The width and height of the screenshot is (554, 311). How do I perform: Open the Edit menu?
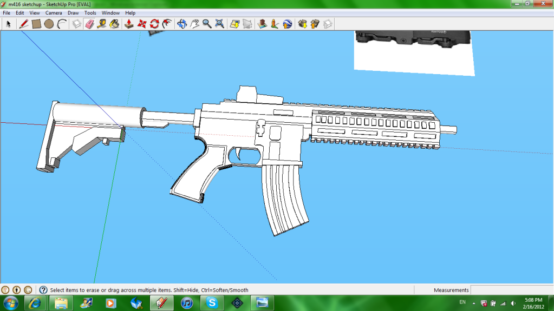(20, 12)
